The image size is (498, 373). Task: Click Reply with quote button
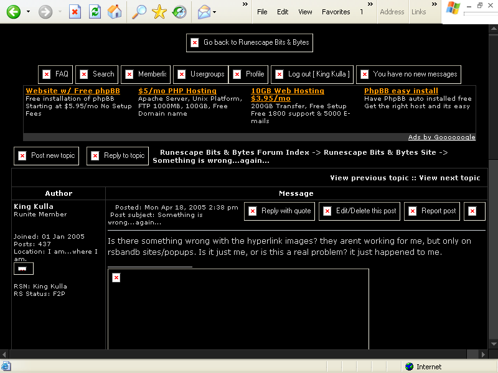point(280,211)
